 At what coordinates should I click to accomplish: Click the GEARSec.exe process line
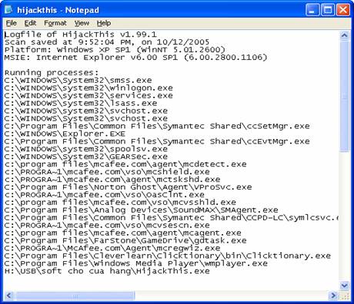click(x=86, y=157)
